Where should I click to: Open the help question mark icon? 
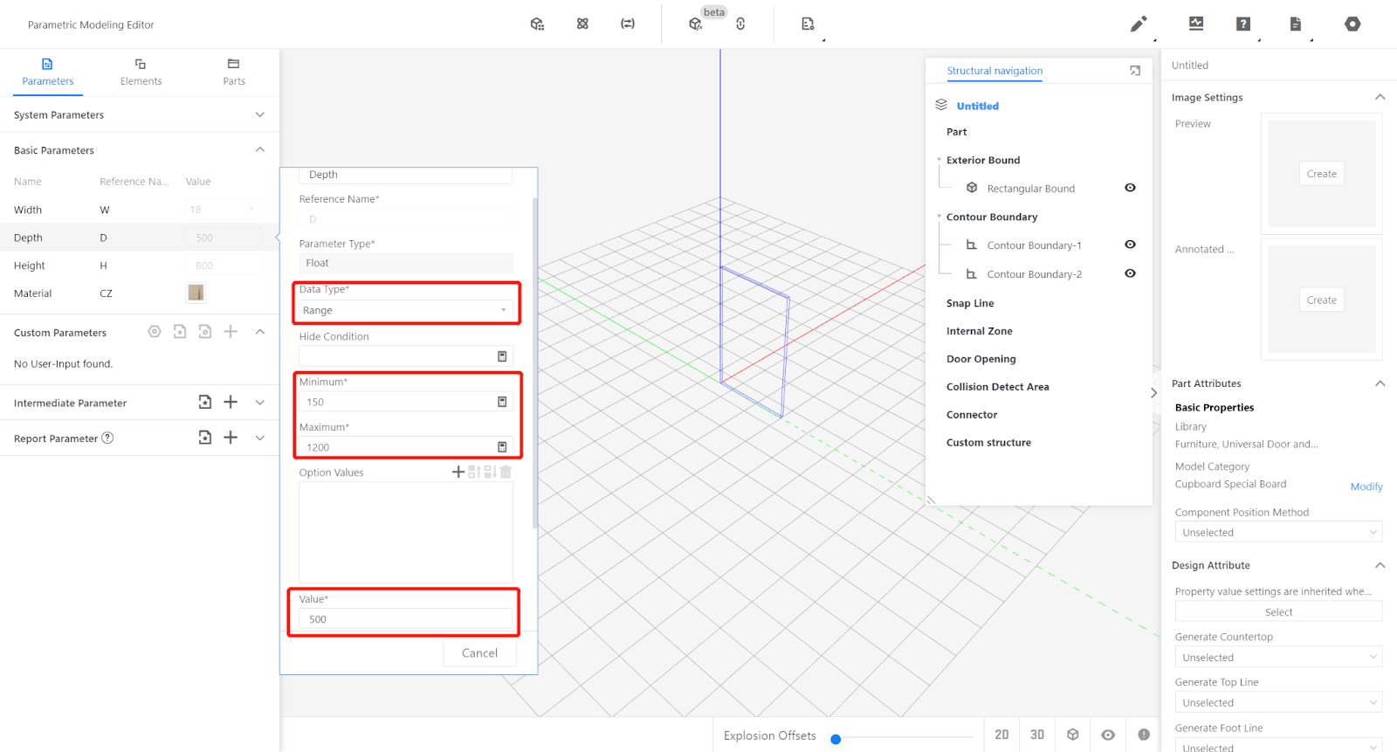(x=1243, y=24)
